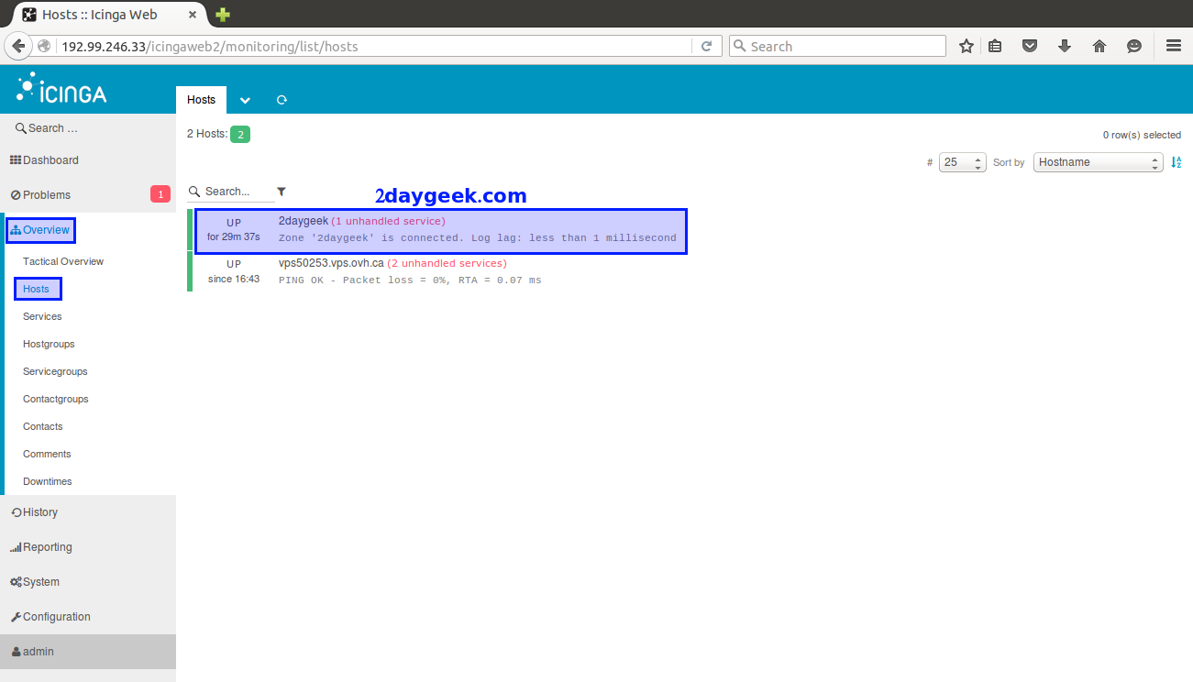Click the Pocket icon in the toolbar
The height and width of the screenshot is (682, 1193).
click(x=1030, y=46)
